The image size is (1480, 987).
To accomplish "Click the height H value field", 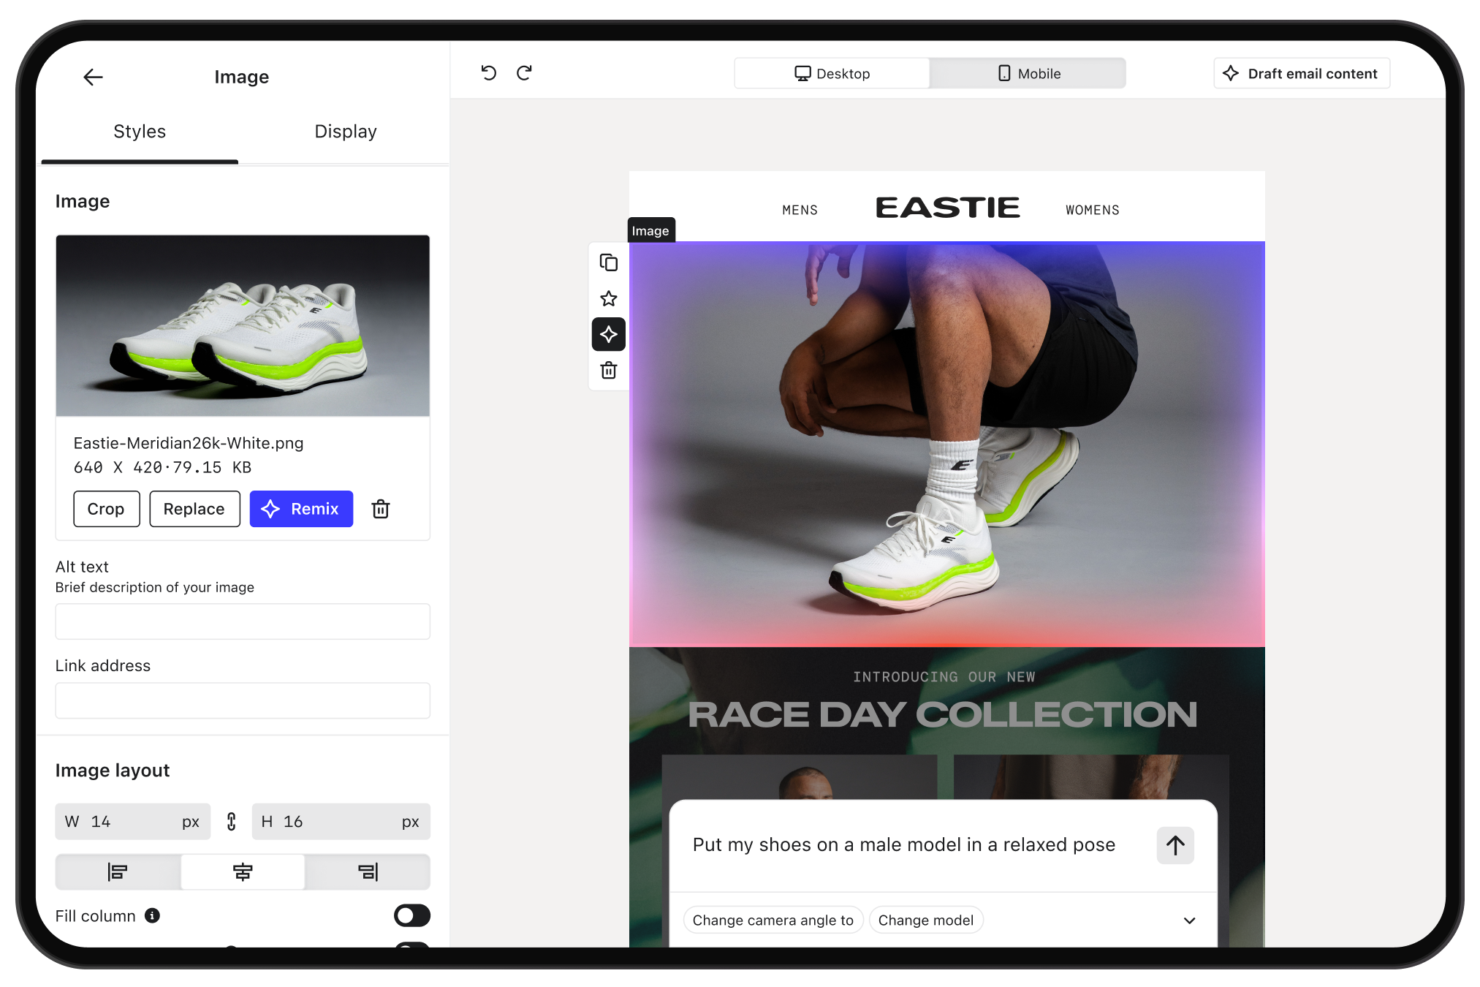I will (x=341, y=822).
